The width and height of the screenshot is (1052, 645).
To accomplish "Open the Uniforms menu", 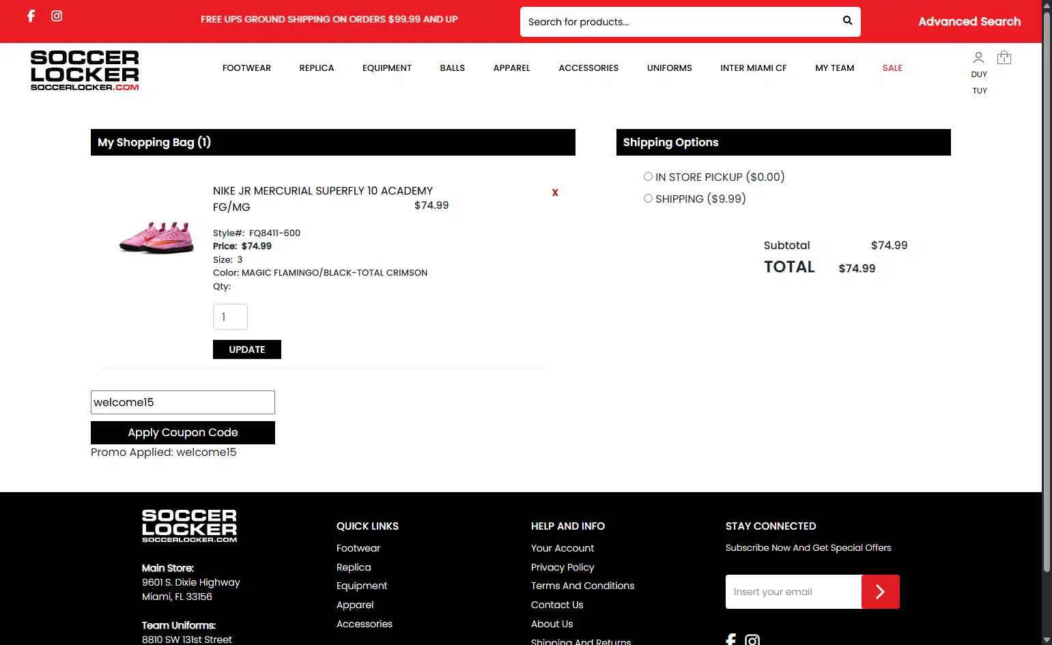I will 670,68.
